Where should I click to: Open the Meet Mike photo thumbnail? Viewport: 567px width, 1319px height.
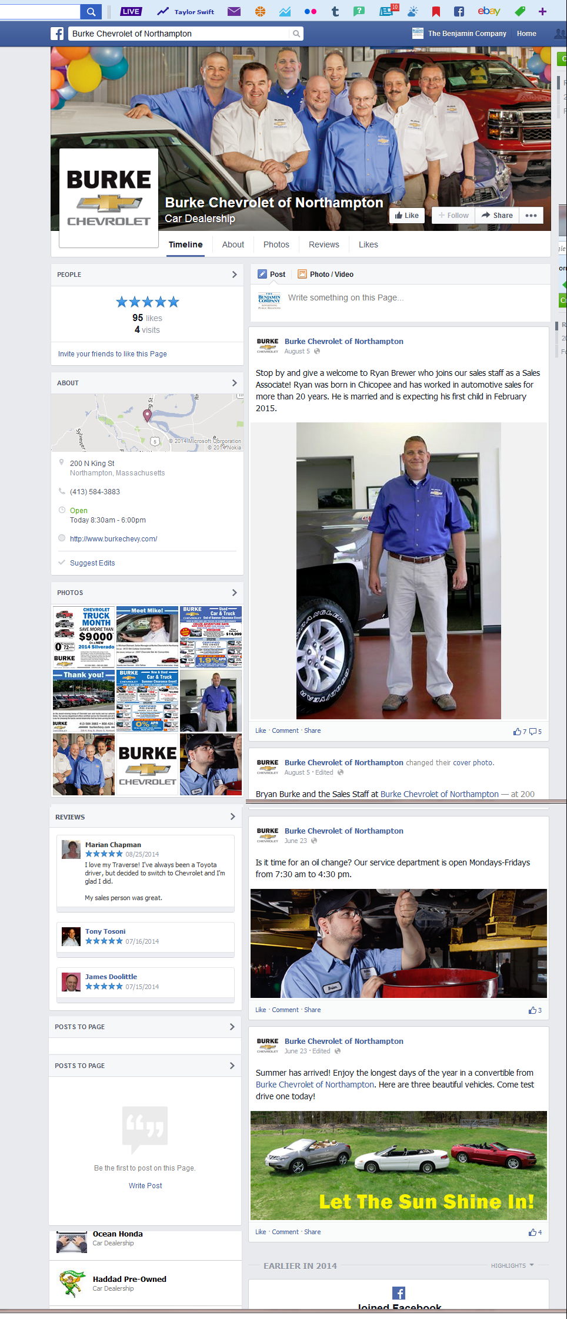tap(147, 637)
